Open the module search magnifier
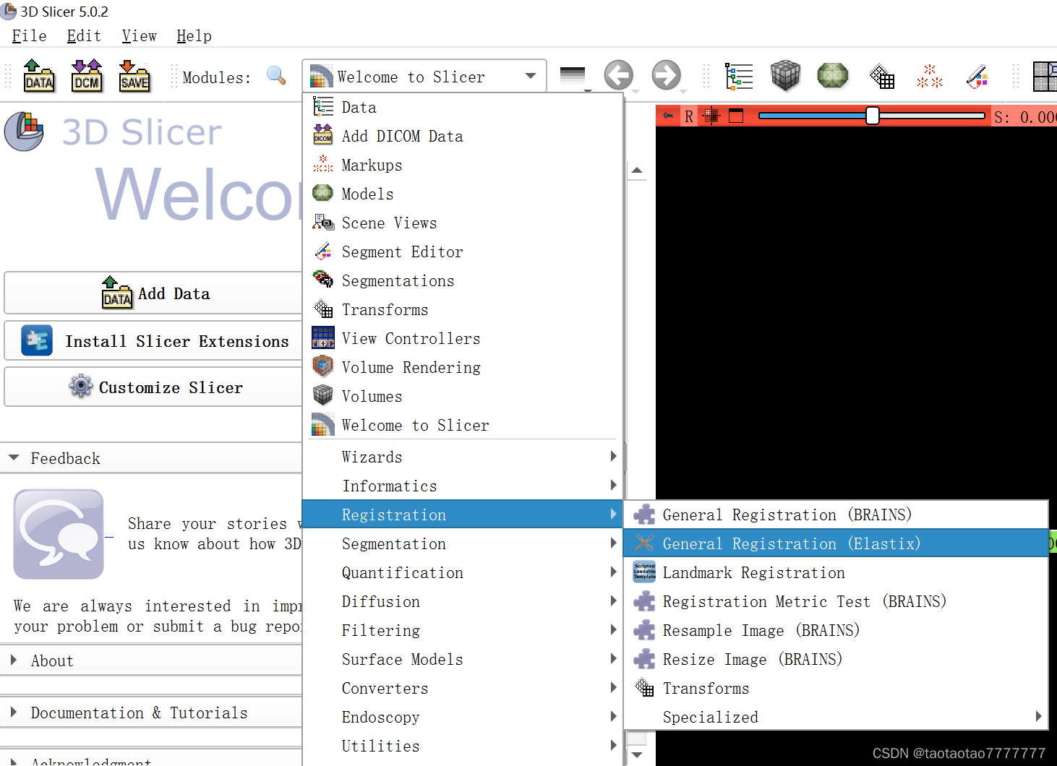The image size is (1057, 766). coord(276,75)
